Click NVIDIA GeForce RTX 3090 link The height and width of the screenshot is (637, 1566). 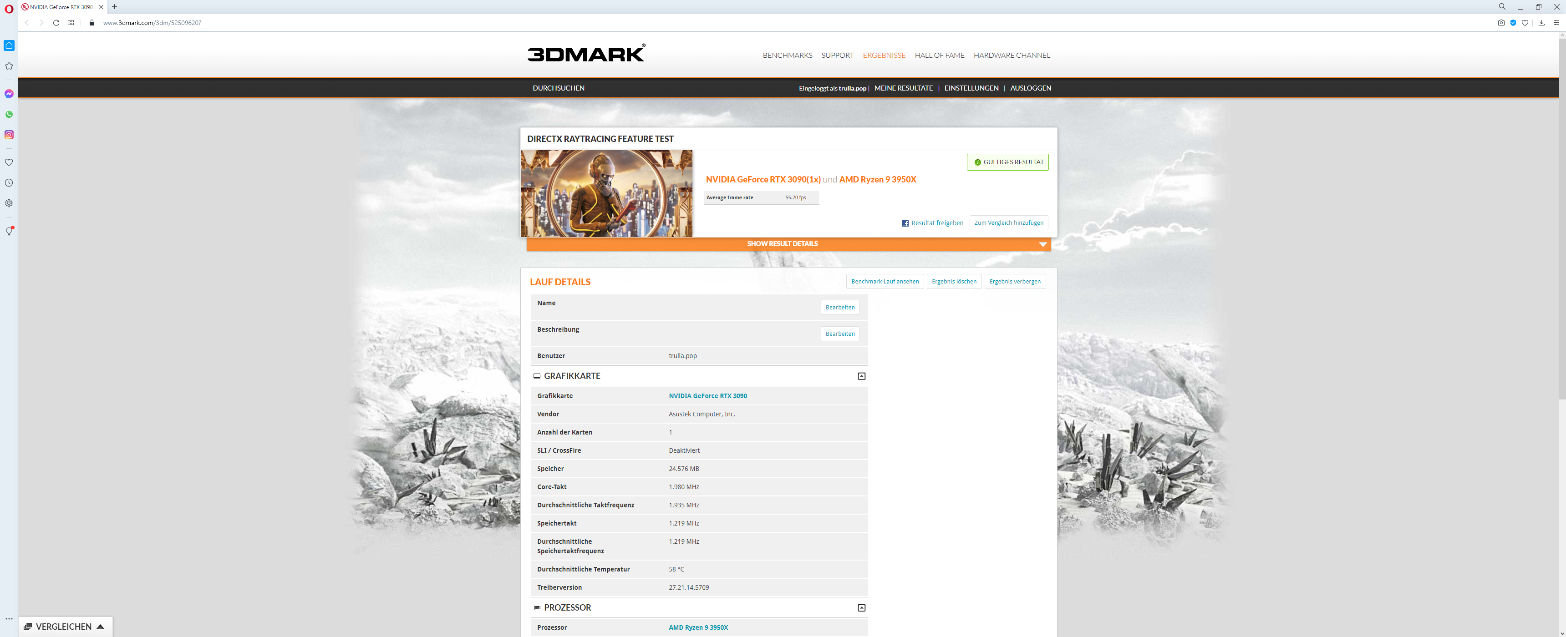[707, 396]
